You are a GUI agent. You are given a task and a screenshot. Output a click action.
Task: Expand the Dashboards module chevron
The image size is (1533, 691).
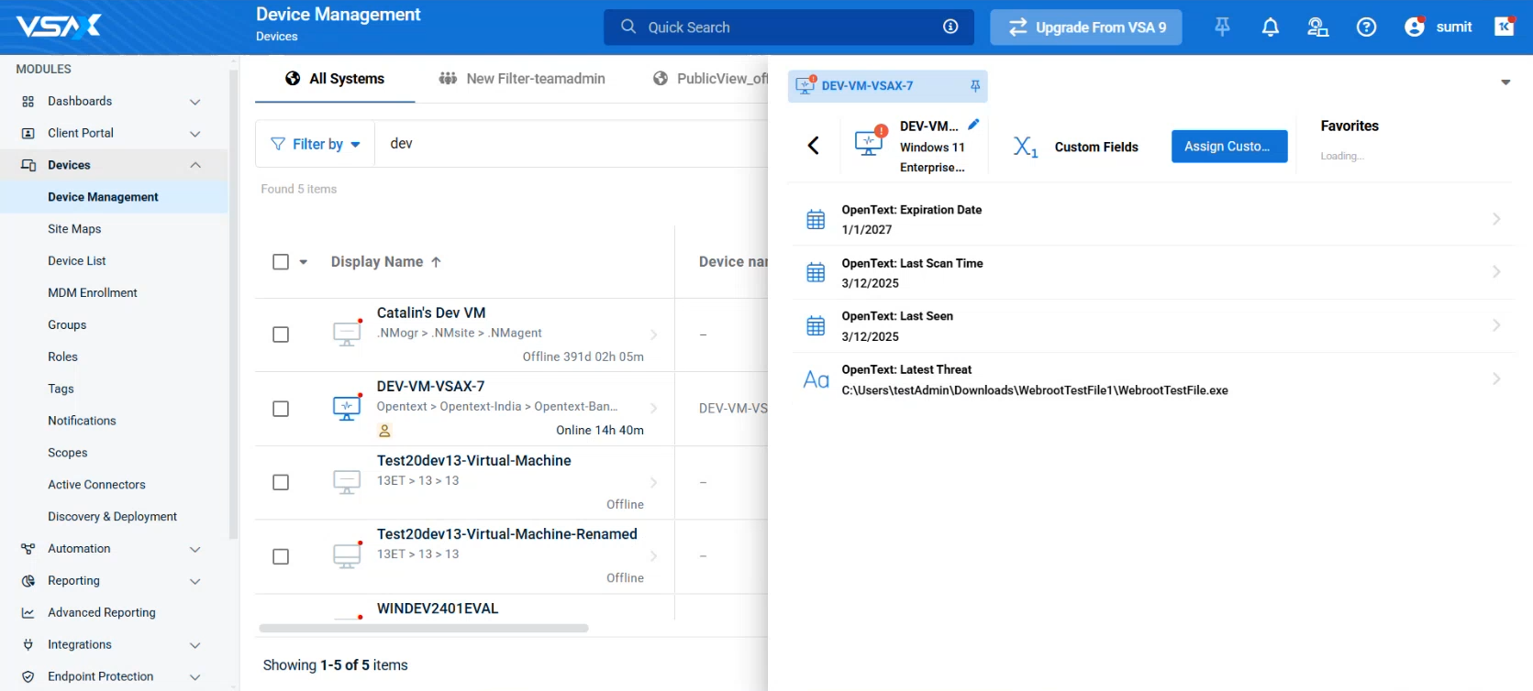coord(194,102)
